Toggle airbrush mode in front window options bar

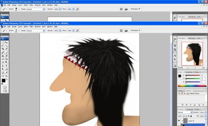[x=77, y=30]
